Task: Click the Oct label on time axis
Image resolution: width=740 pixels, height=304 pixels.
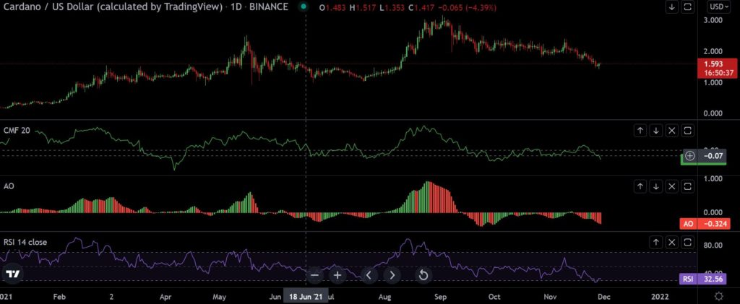Action: click(x=494, y=297)
